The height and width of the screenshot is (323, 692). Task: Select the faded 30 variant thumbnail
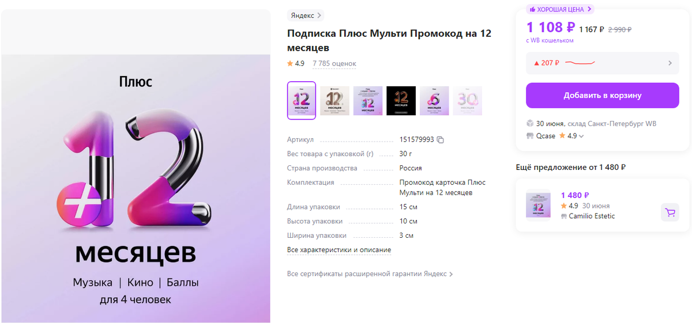click(x=467, y=101)
